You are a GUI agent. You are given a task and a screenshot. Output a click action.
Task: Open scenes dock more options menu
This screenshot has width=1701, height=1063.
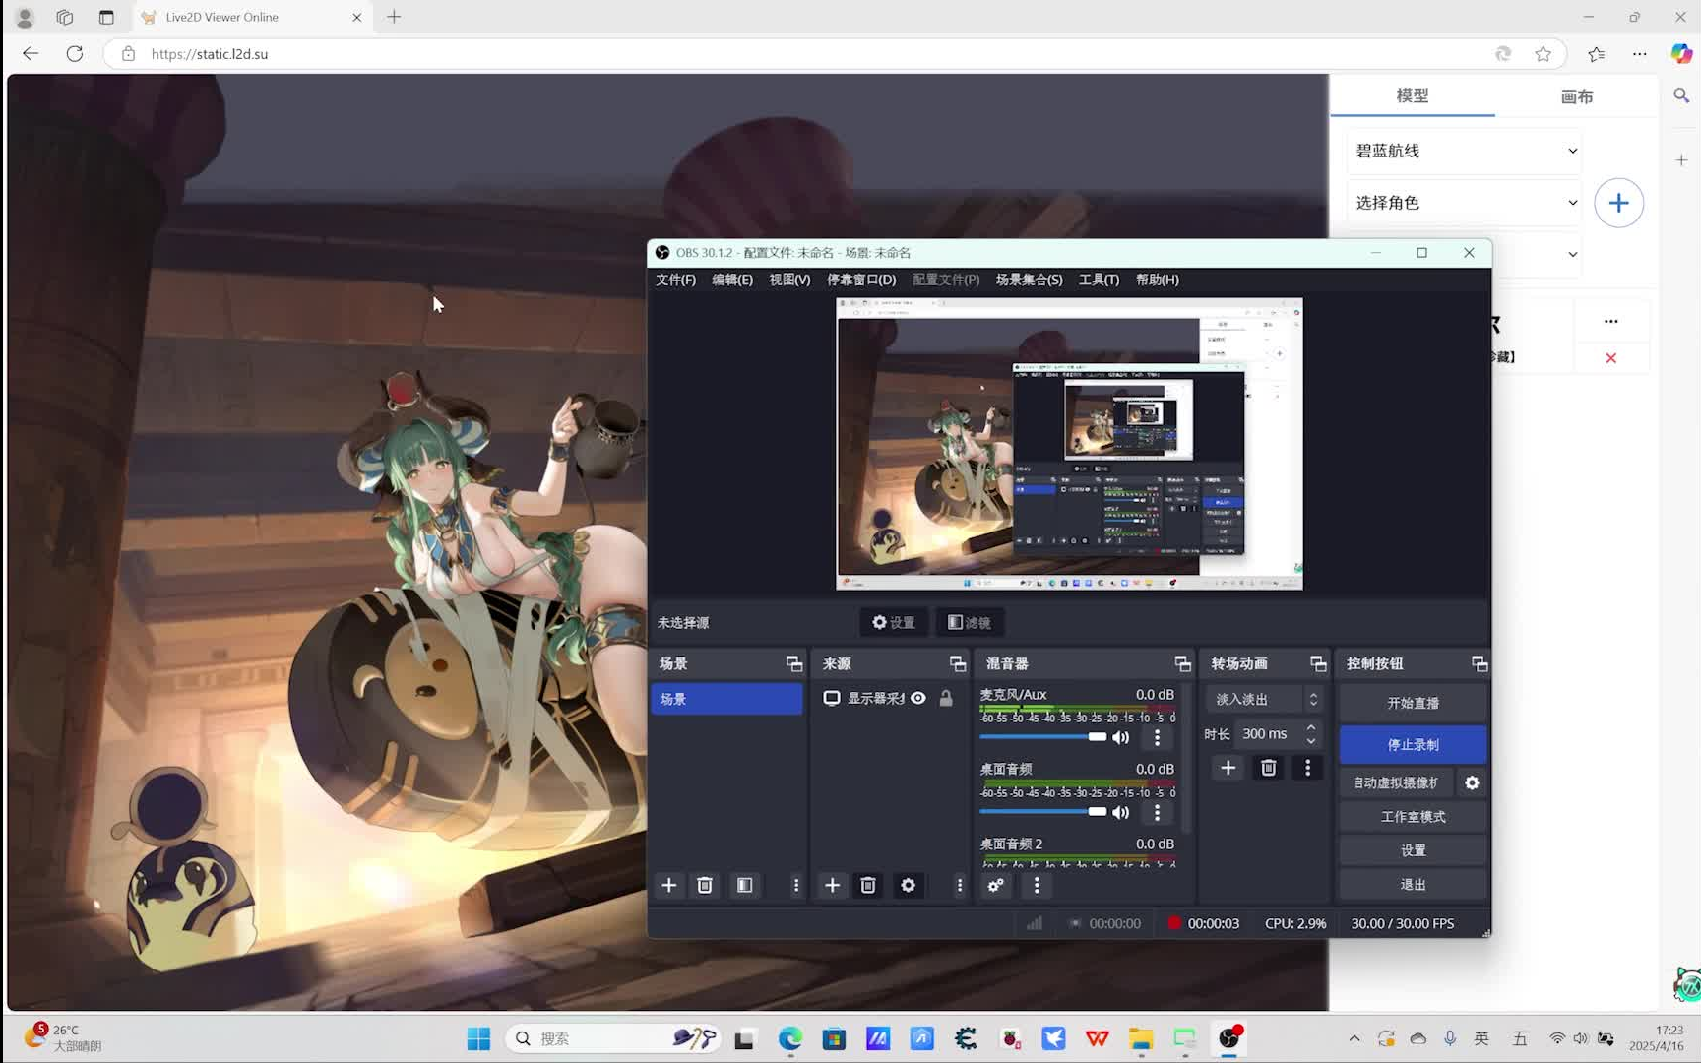[x=796, y=885]
